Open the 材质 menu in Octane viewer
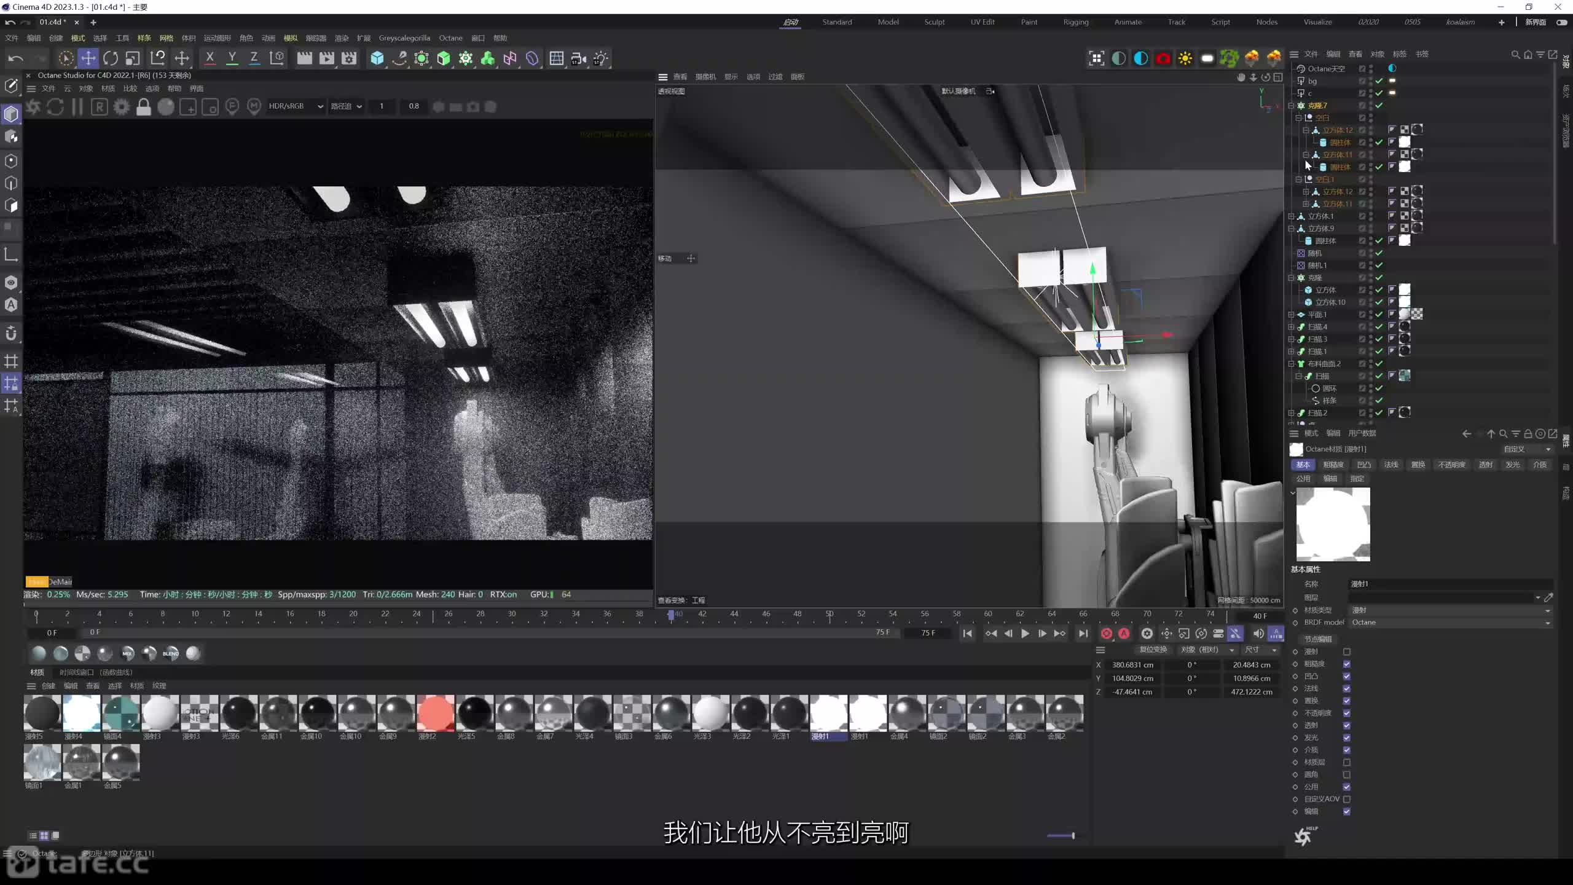The width and height of the screenshot is (1573, 885). pyautogui.click(x=108, y=88)
